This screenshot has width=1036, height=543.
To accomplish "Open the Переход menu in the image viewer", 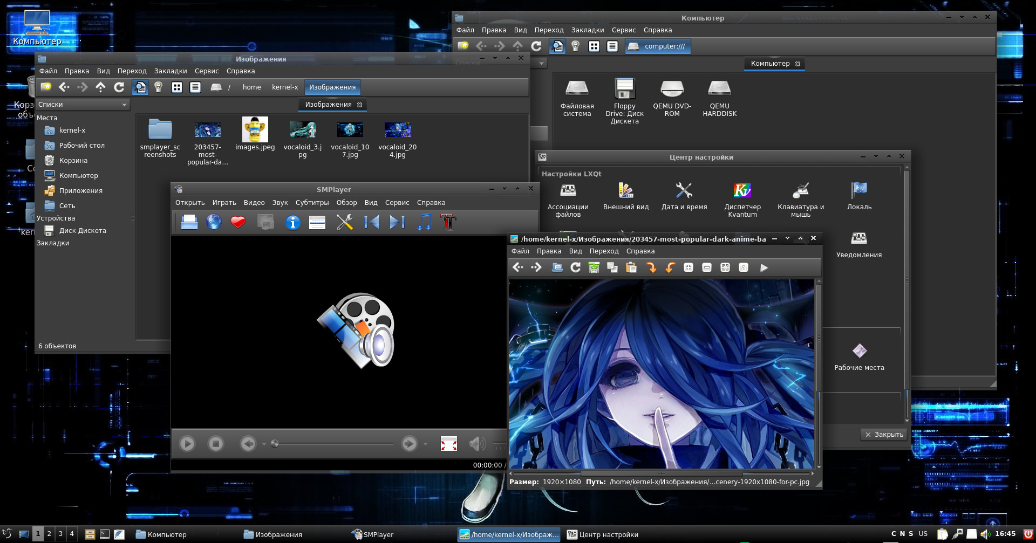I will [x=604, y=251].
